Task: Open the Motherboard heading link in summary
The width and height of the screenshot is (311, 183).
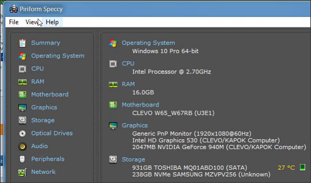Action: pyautogui.click(x=141, y=105)
